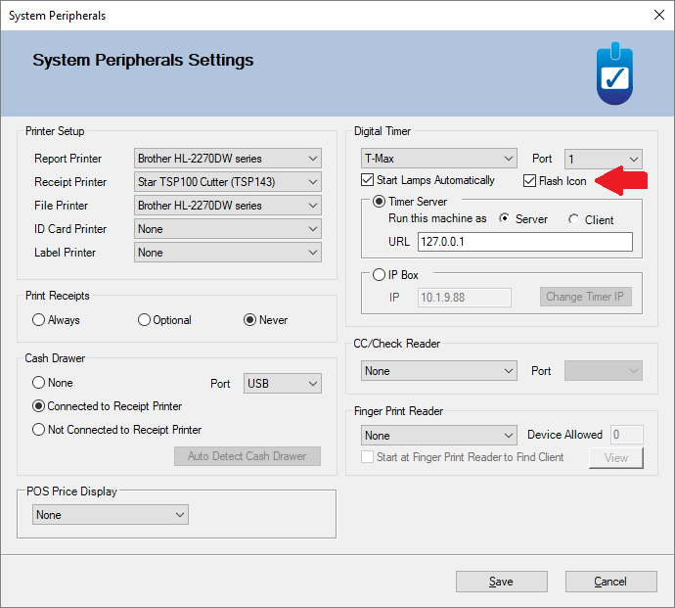Click the Digital Timer Port label
This screenshot has height=608, width=675.
click(542, 159)
